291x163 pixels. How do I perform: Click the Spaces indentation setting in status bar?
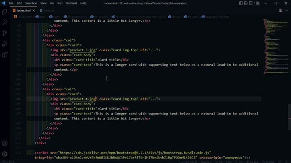click(206, 162)
